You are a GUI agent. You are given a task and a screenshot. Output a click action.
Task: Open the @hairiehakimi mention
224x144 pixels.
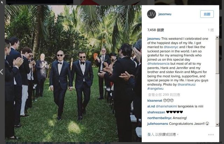(x=166, y=106)
